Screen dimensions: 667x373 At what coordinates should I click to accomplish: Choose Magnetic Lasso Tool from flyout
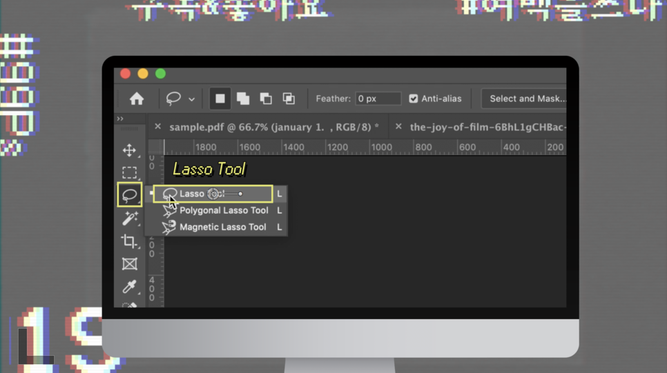click(216, 227)
